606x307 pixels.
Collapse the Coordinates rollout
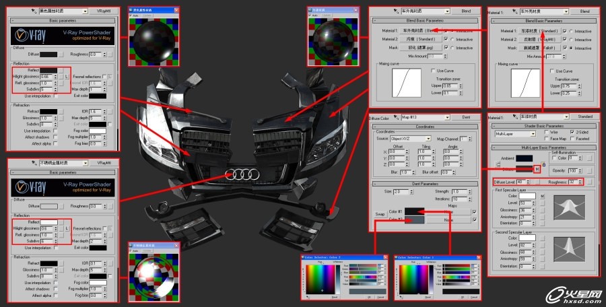tap(425, 127)
